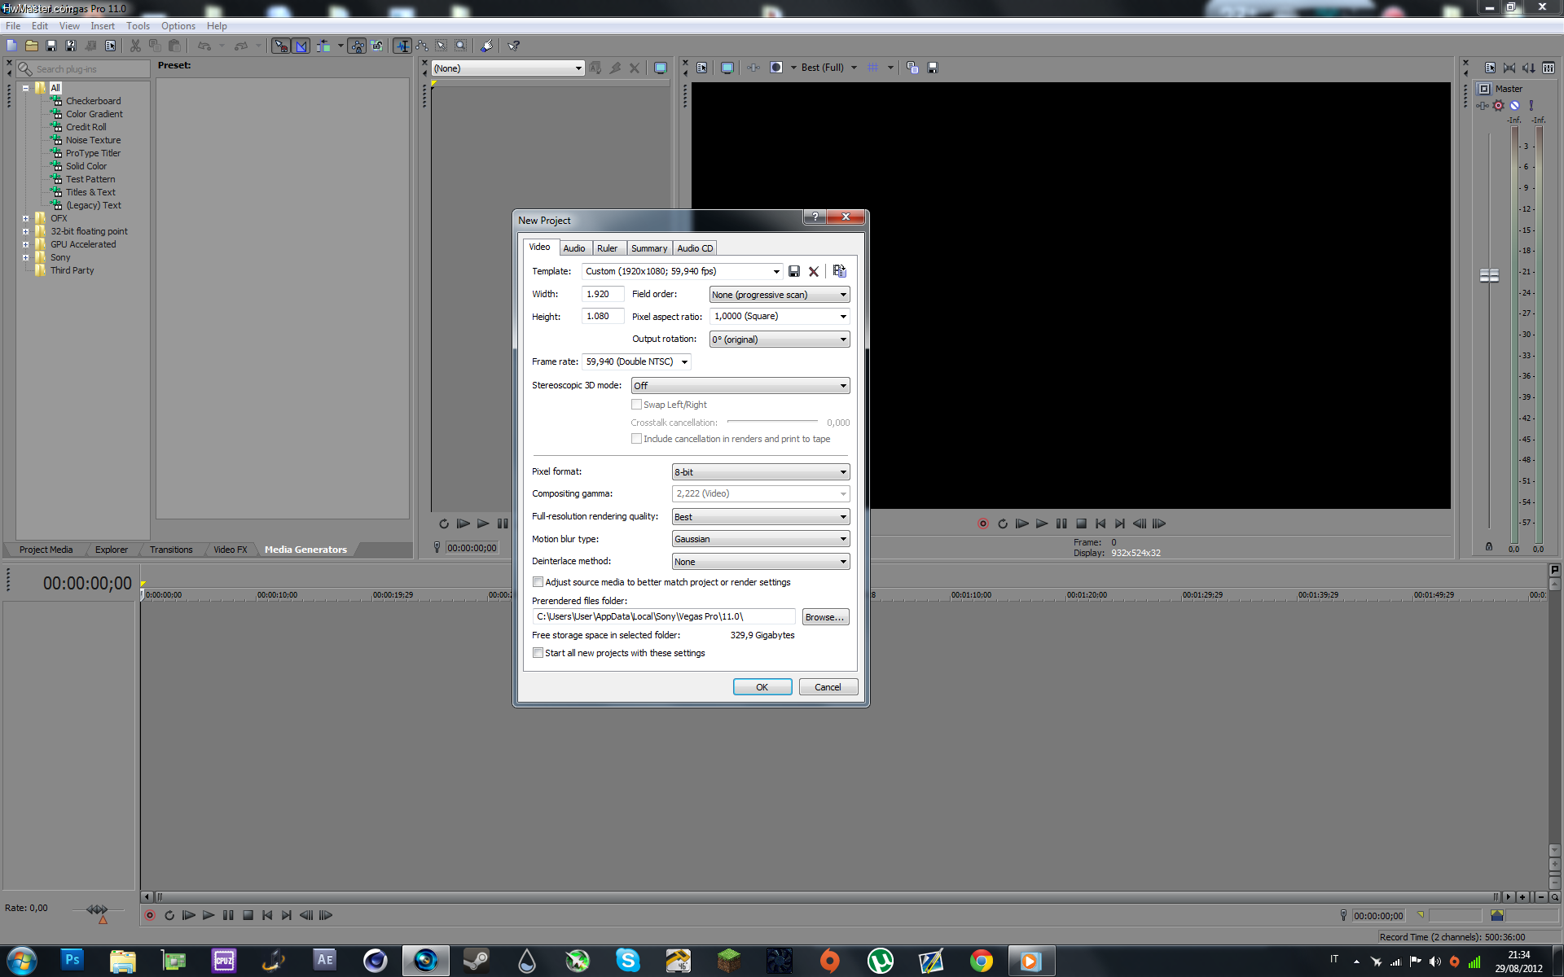This screenshot has height=977, width=1564.
Task: Save preview snapshot to file icon
Action: click(933, 68)
